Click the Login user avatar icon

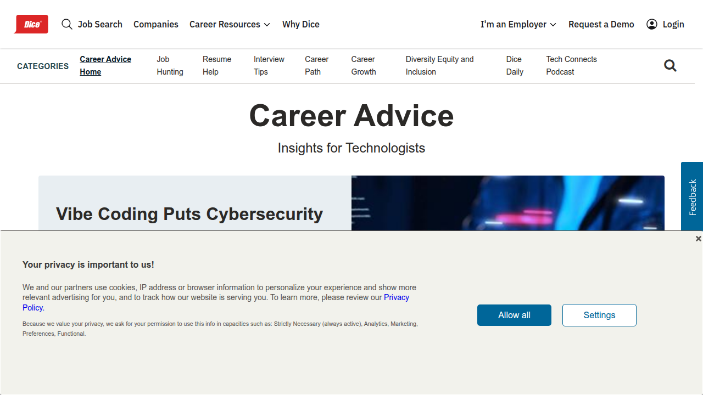coord(652,24)
